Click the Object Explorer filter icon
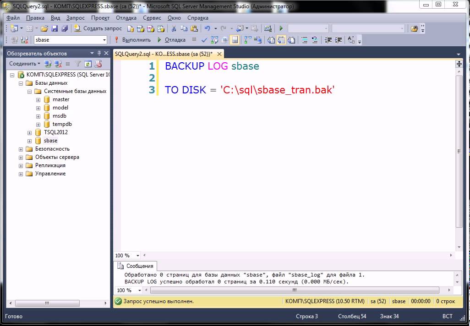This screenshot has height=326, width=470. click(78, 64)
